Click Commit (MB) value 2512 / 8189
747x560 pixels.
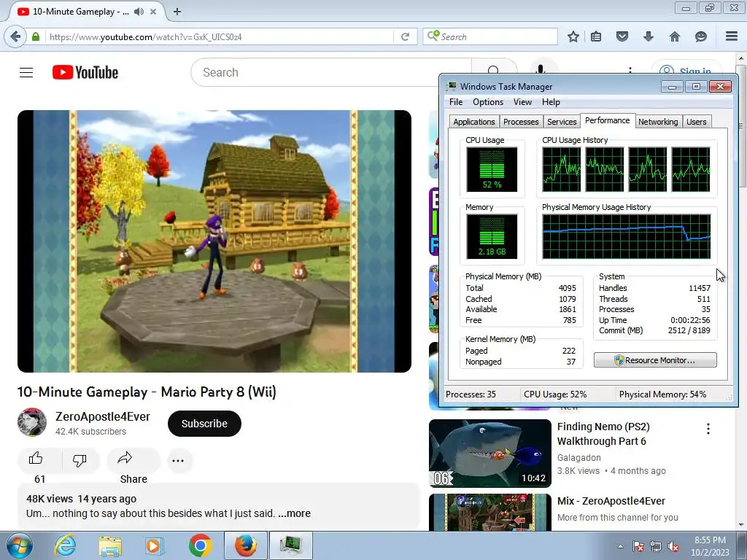pyautogui.click(x=689, y=330)
